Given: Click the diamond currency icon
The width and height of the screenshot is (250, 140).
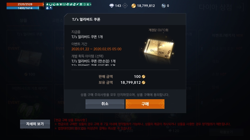Looking at the screenshot, I should coord(112,6).
